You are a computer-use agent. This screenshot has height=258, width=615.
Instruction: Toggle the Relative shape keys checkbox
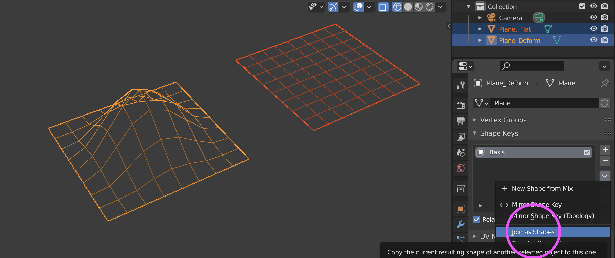(x=476, y=220)
